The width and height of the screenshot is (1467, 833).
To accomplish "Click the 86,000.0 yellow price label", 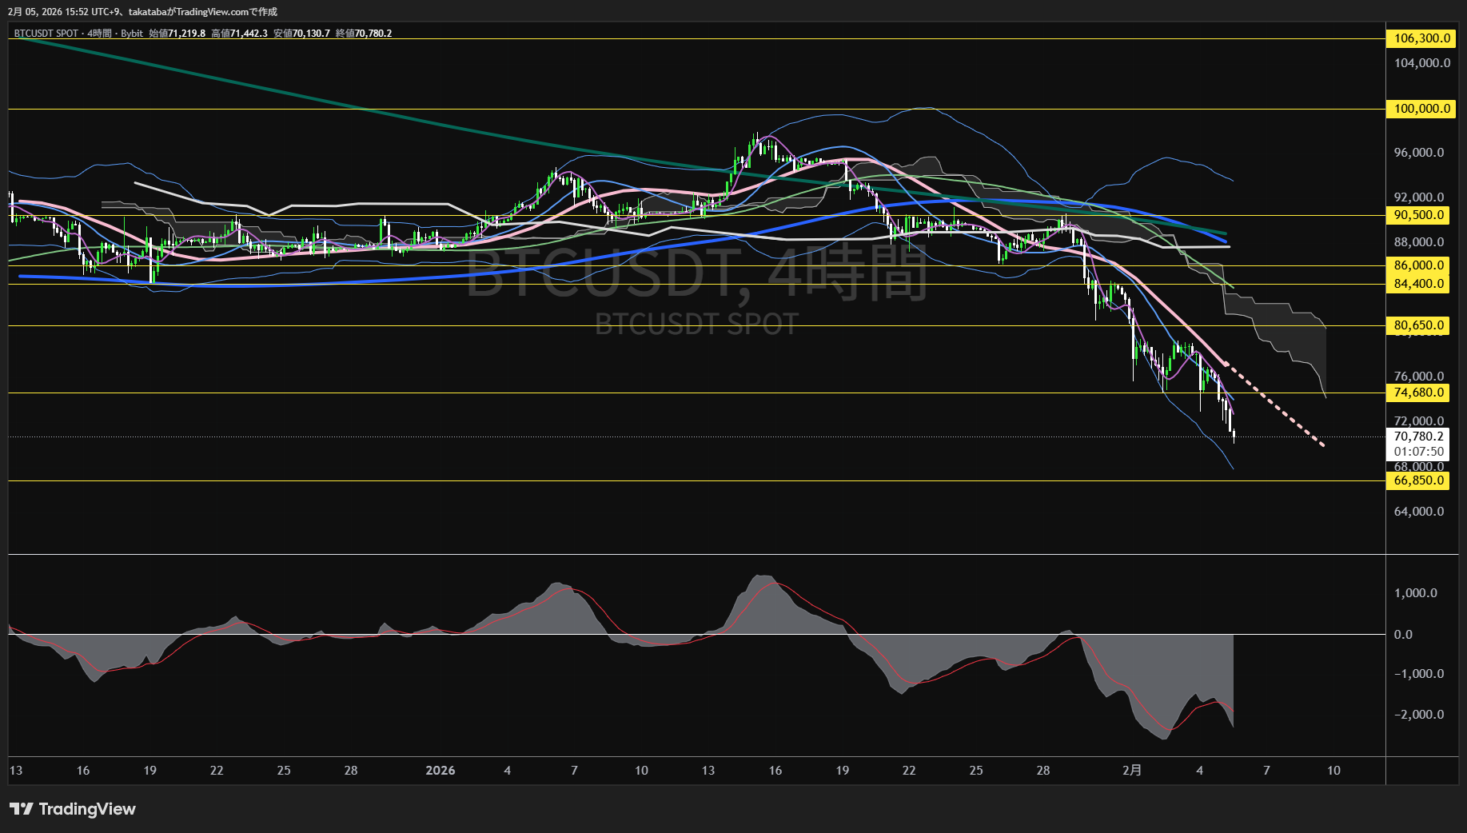I will pyautogui.click(x=1418, y=265).
